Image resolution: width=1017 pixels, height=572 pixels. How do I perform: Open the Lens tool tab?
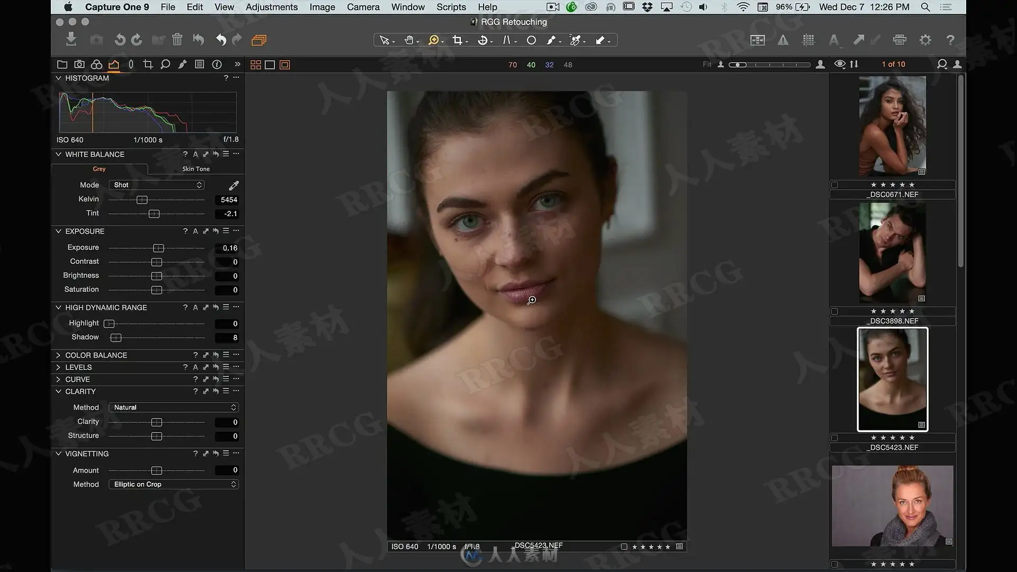click(131, 65)
